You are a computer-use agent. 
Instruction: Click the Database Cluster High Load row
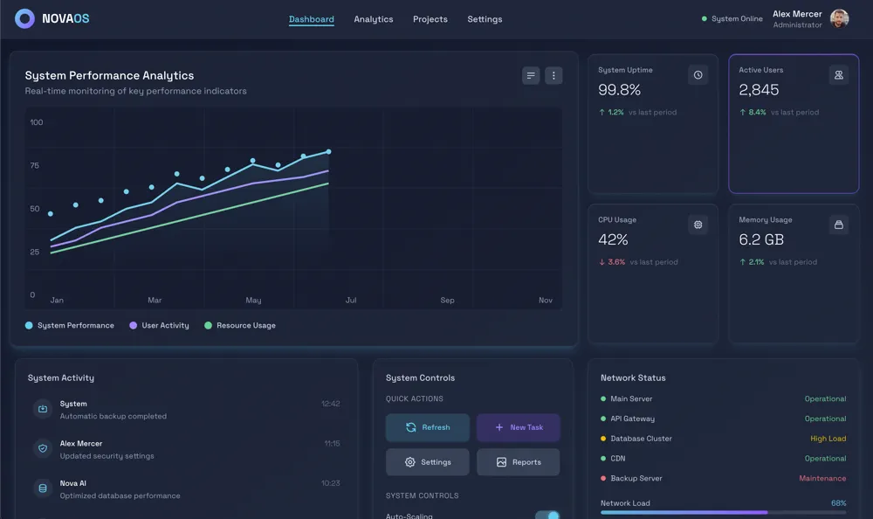pyautogui.click(x=723, y=439)
